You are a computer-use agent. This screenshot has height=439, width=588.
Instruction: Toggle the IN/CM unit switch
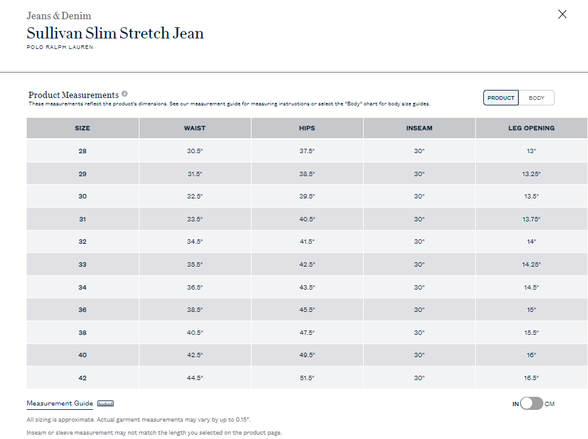point(532,404)
